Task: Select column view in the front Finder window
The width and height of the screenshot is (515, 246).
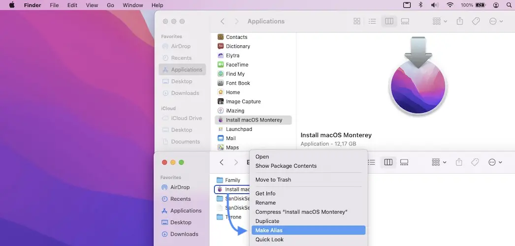Action: (x=388, y=162)
